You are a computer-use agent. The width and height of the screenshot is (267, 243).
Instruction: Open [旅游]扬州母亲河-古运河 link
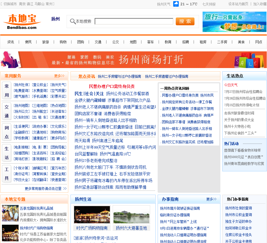tap(96, 238)
